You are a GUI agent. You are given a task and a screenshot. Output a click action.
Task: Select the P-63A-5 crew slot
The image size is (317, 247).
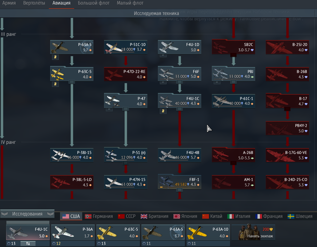[x=163, y=233]
